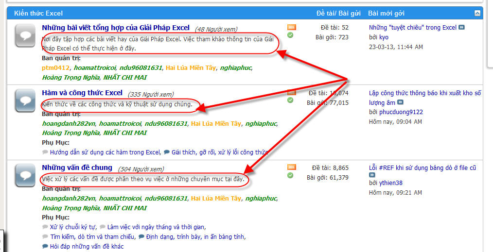The width and height of the screenshot is (493, 252).
Task: Open the Những vấn đề chung forum
Action: tap(77, 168)
